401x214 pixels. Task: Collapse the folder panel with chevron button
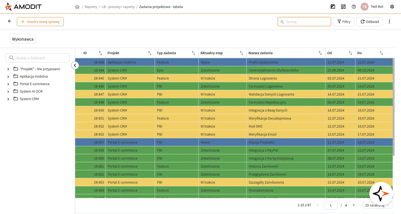tap(75, 65)
